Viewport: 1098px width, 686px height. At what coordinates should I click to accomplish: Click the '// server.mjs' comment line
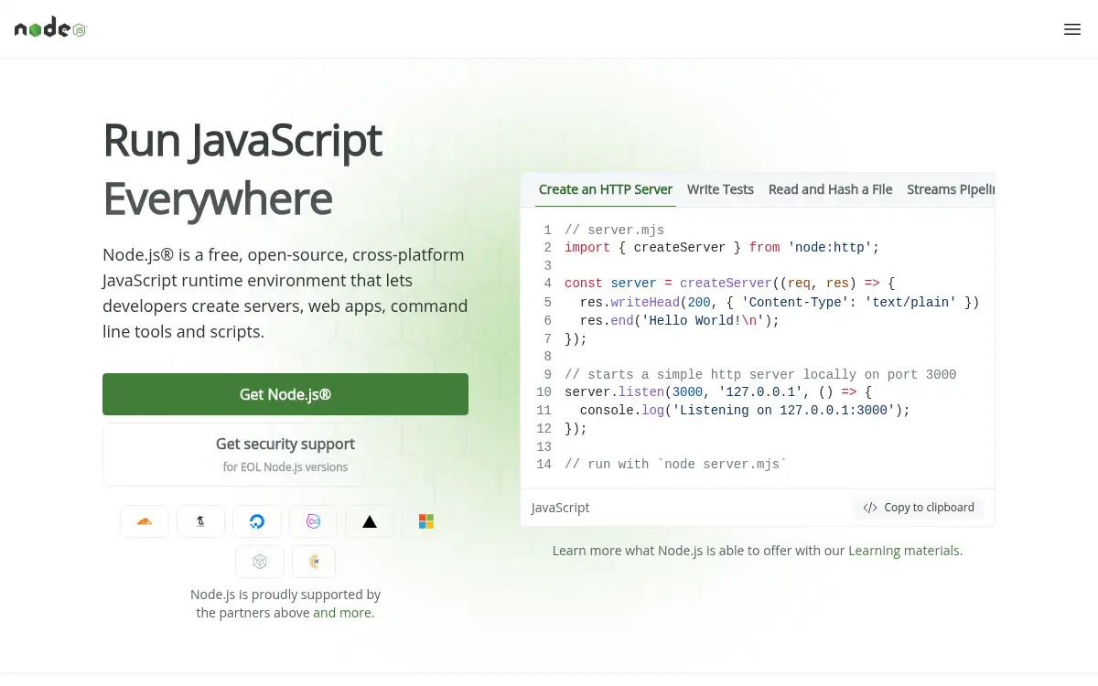[615, 230]
